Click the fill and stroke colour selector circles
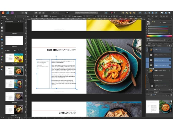This screenshot has width=173, height=130. (x=148, y=23)
